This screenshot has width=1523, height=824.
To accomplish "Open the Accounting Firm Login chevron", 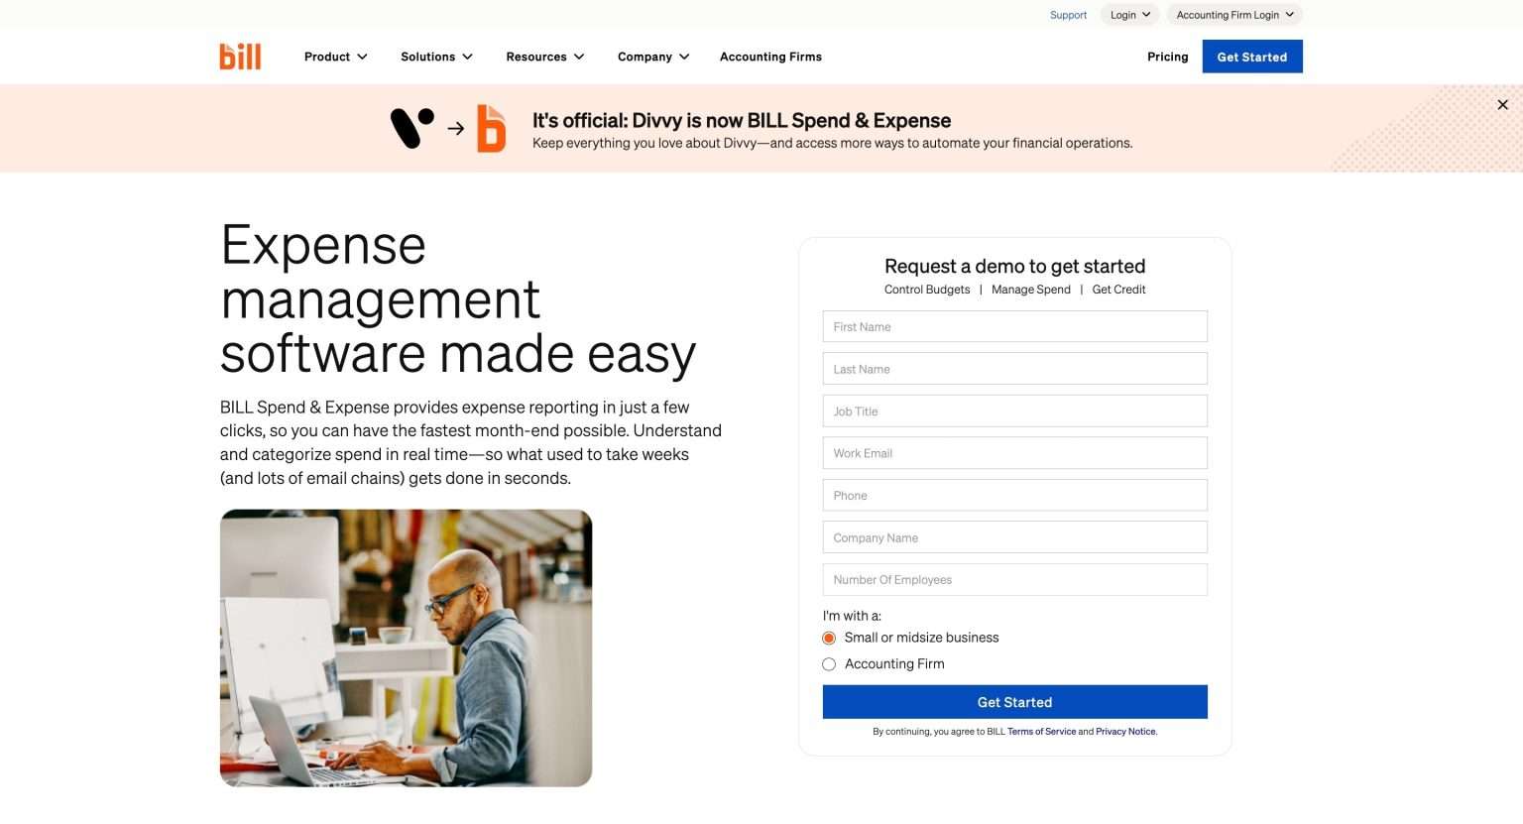I will (1288, 14).
